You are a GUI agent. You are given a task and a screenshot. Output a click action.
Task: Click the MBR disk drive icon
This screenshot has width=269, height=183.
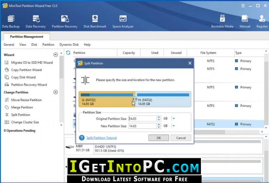coord(70,147)
